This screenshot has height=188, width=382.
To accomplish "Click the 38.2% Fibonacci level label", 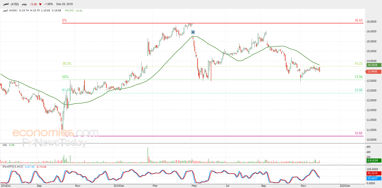I will [67, 64].
